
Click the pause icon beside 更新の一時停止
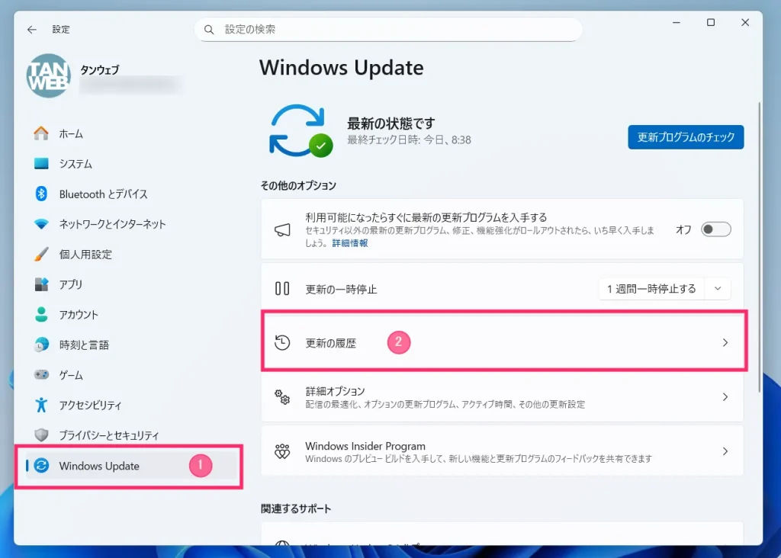click(x=282, y=289)
